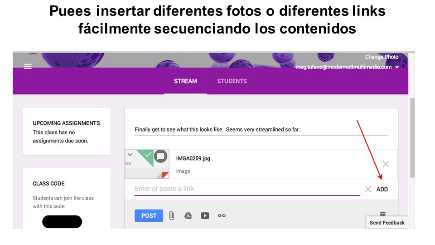The width and height of the screenshot is (435, 245).
Task: Click the page vertical scrollbar
Action: pyautogui.click(x=412, y=137)
